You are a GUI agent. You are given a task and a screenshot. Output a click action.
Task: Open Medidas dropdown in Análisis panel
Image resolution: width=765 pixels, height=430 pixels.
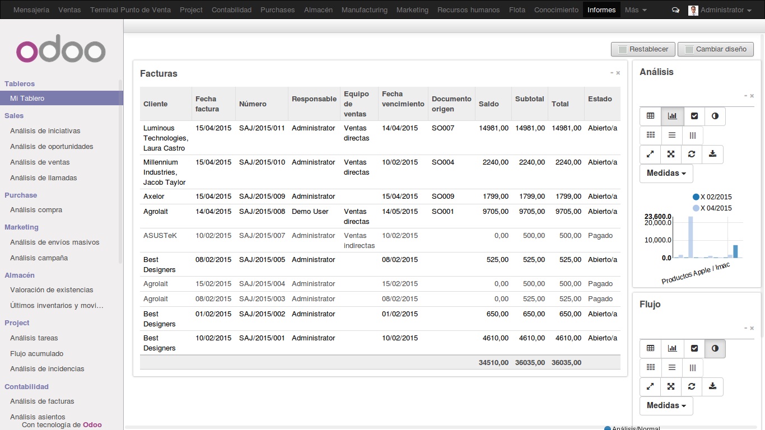666,174
